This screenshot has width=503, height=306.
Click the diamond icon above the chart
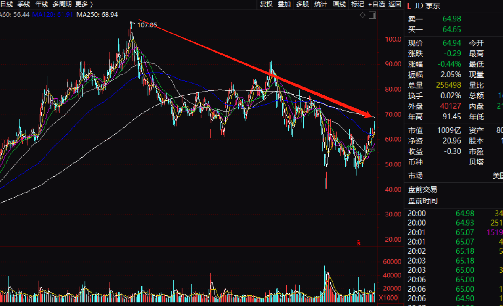pos(362,15)
